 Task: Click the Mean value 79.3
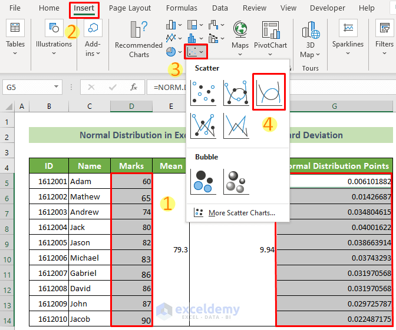[x=180, y=250]
